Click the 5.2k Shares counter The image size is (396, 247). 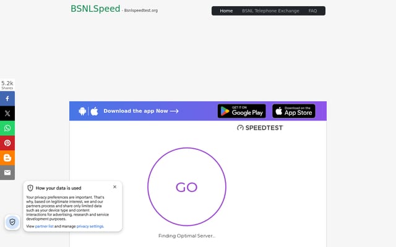7,85
